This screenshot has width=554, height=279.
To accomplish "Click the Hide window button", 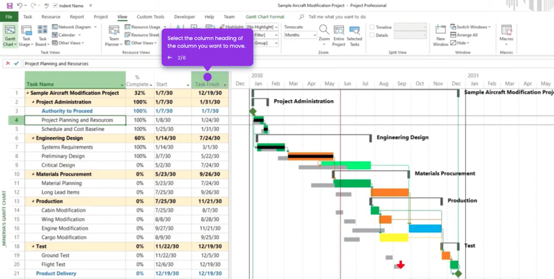I will tap(460, 43).
